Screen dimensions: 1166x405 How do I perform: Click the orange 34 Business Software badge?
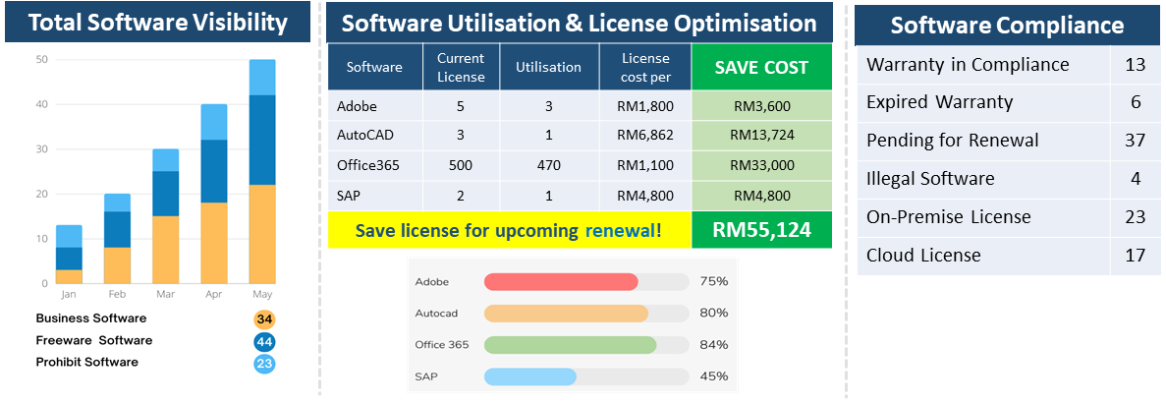[264, 320]
